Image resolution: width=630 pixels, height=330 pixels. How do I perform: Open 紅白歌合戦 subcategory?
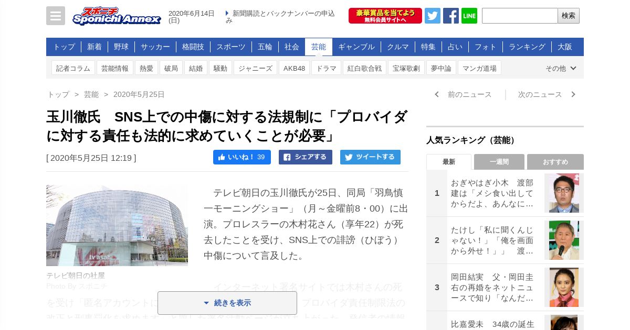click(x=365, y=68)
